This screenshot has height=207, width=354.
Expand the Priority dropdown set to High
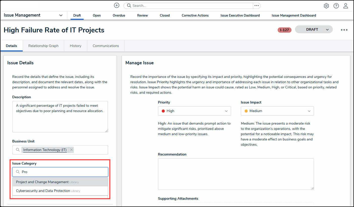194,111
